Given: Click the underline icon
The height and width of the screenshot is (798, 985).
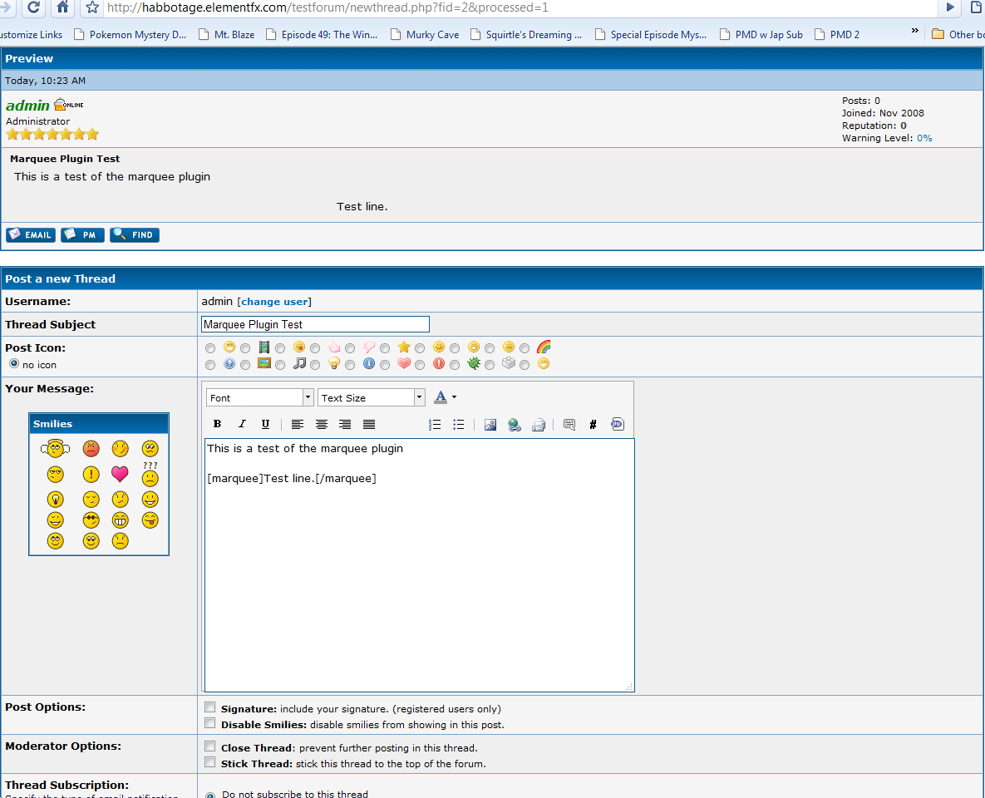Looking at the screenshot, I should (265, 425).
